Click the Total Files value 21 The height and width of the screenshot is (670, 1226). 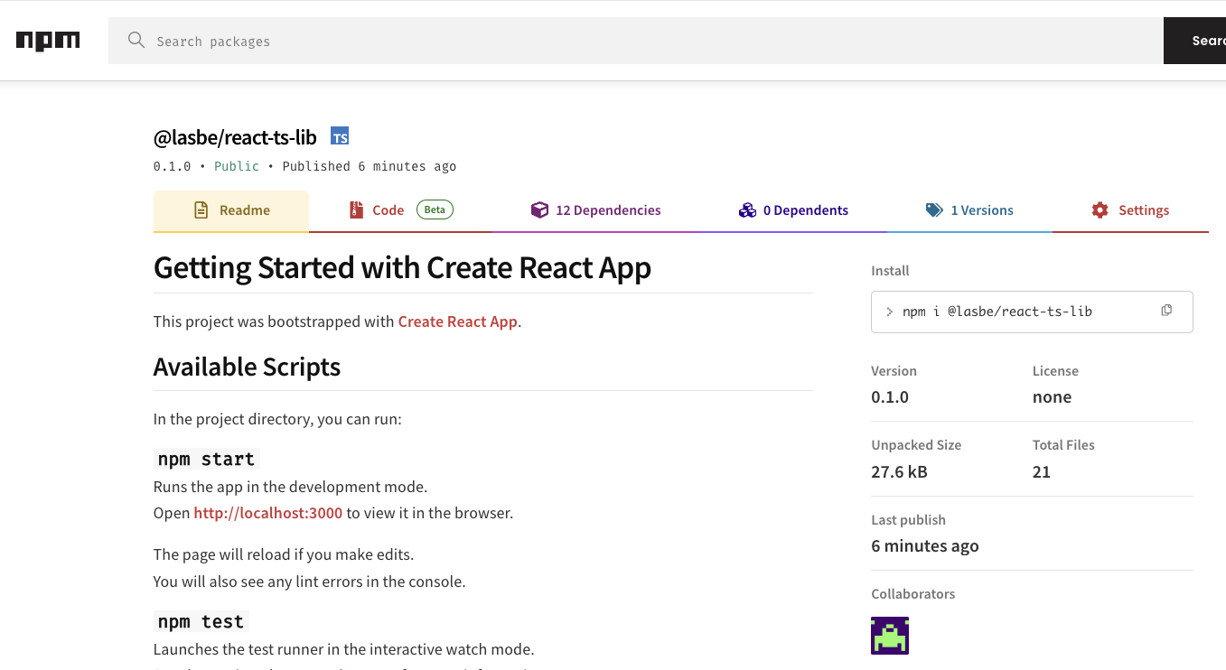(1042, 472)
